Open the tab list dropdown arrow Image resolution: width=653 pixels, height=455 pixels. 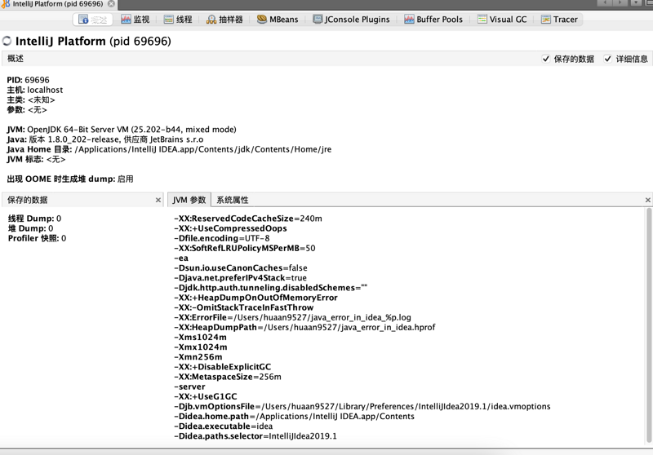636,3
